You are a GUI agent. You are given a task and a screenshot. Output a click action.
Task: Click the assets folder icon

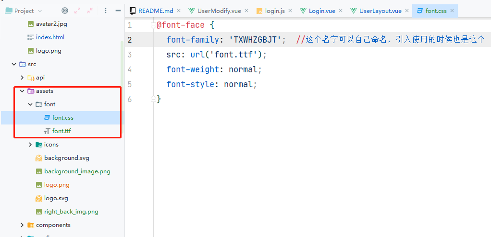tap(31, 91)
